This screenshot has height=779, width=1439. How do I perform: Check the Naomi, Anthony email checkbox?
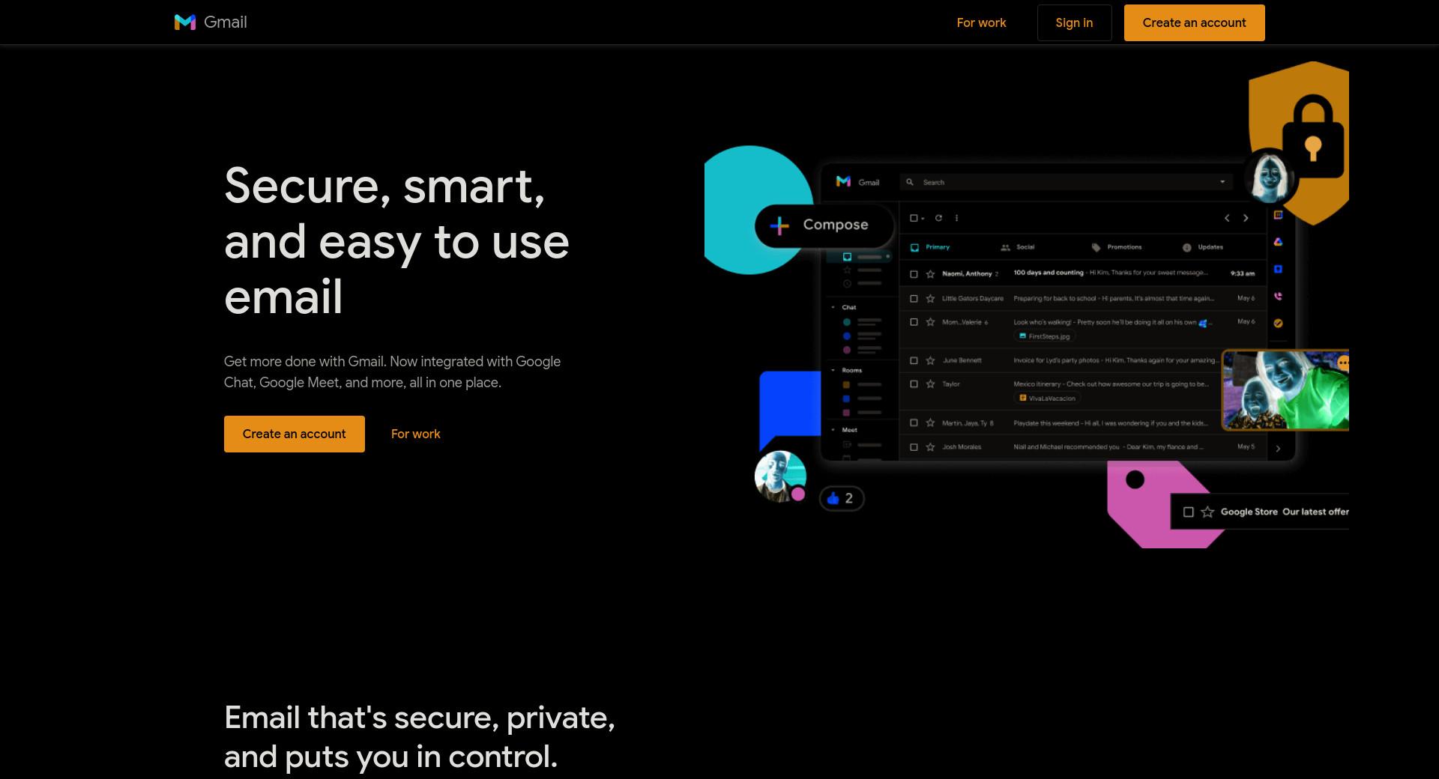click(914, 274)
